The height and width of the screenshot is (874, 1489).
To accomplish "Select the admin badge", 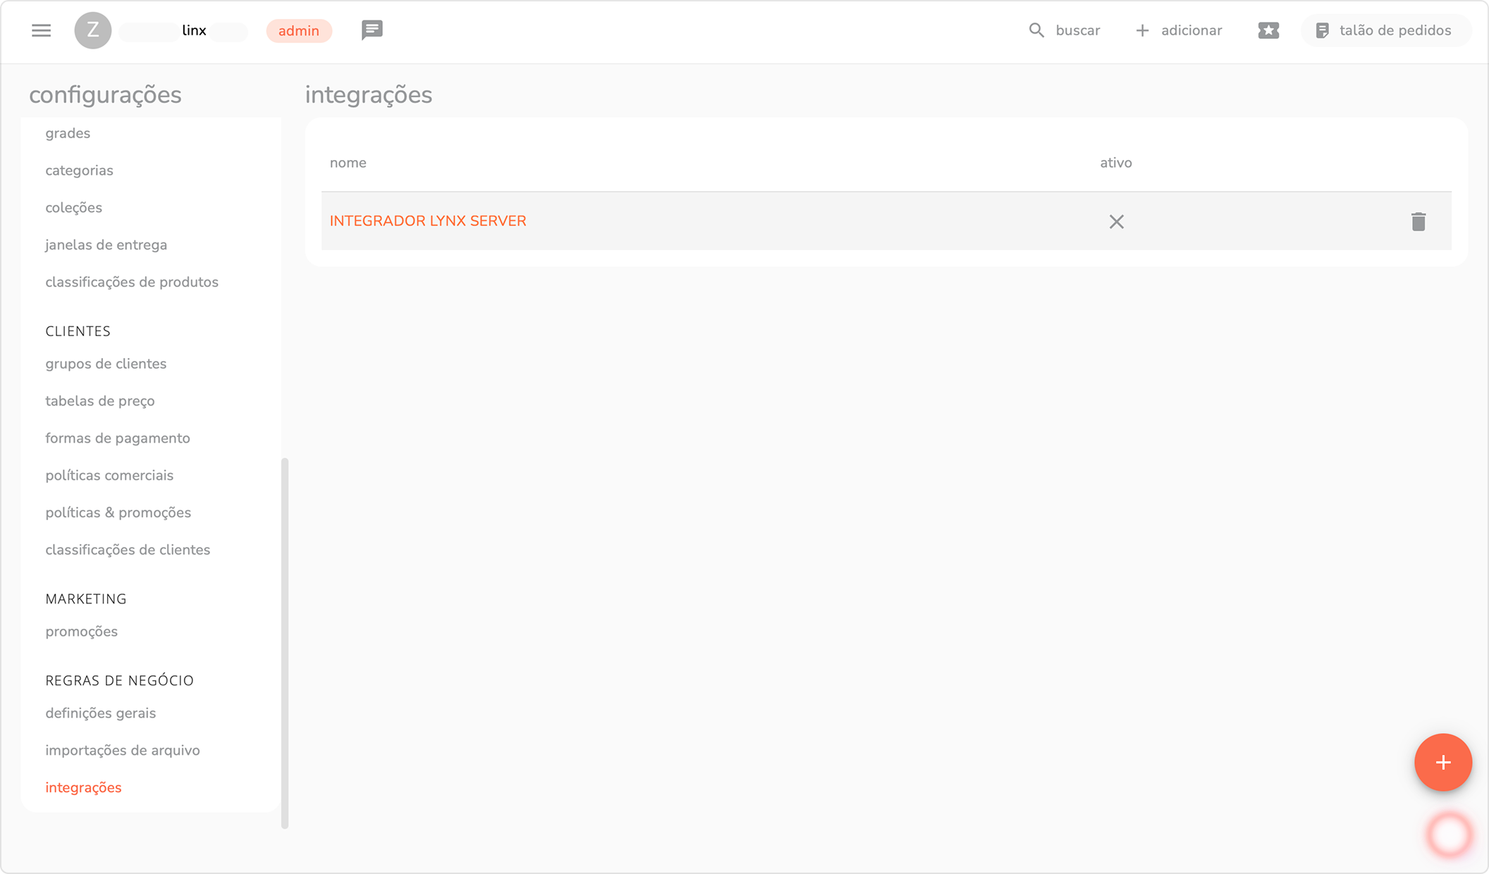I will 298,31.
